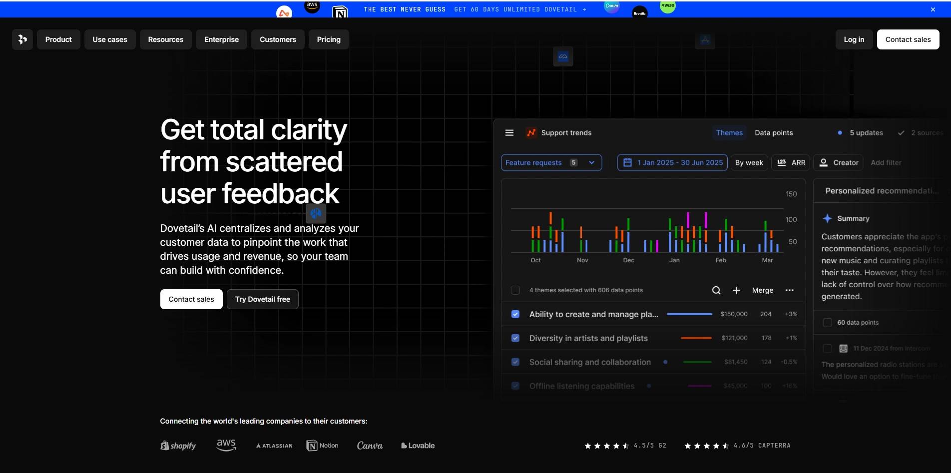Uncheck 'Ability to create and manage' theme

click(515, 314)
